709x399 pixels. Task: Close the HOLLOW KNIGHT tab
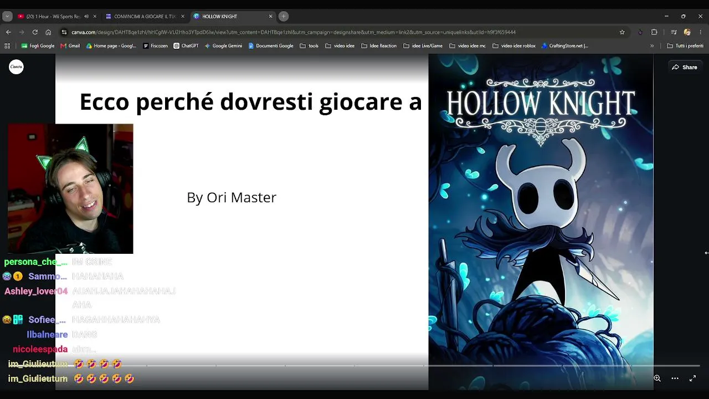click(271, 17)
